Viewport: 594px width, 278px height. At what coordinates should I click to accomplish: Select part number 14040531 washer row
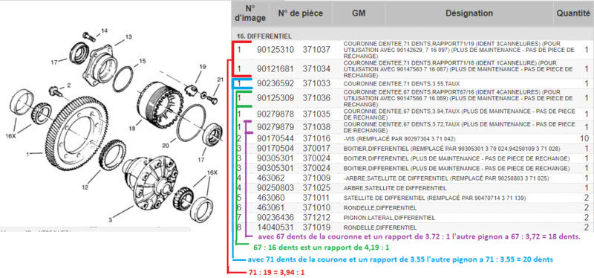point(412,227)
